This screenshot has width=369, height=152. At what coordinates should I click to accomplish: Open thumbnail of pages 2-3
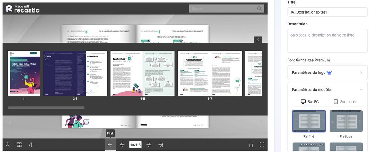[x=75, y=73]
